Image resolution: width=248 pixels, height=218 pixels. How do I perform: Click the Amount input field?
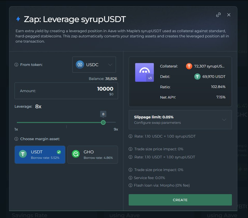[x=66, y=91]
